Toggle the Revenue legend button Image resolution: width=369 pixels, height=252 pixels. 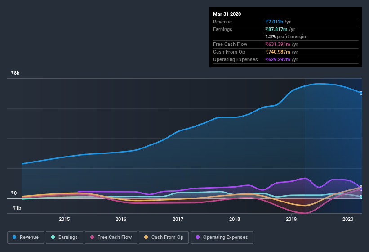click(x=26, y=238)
